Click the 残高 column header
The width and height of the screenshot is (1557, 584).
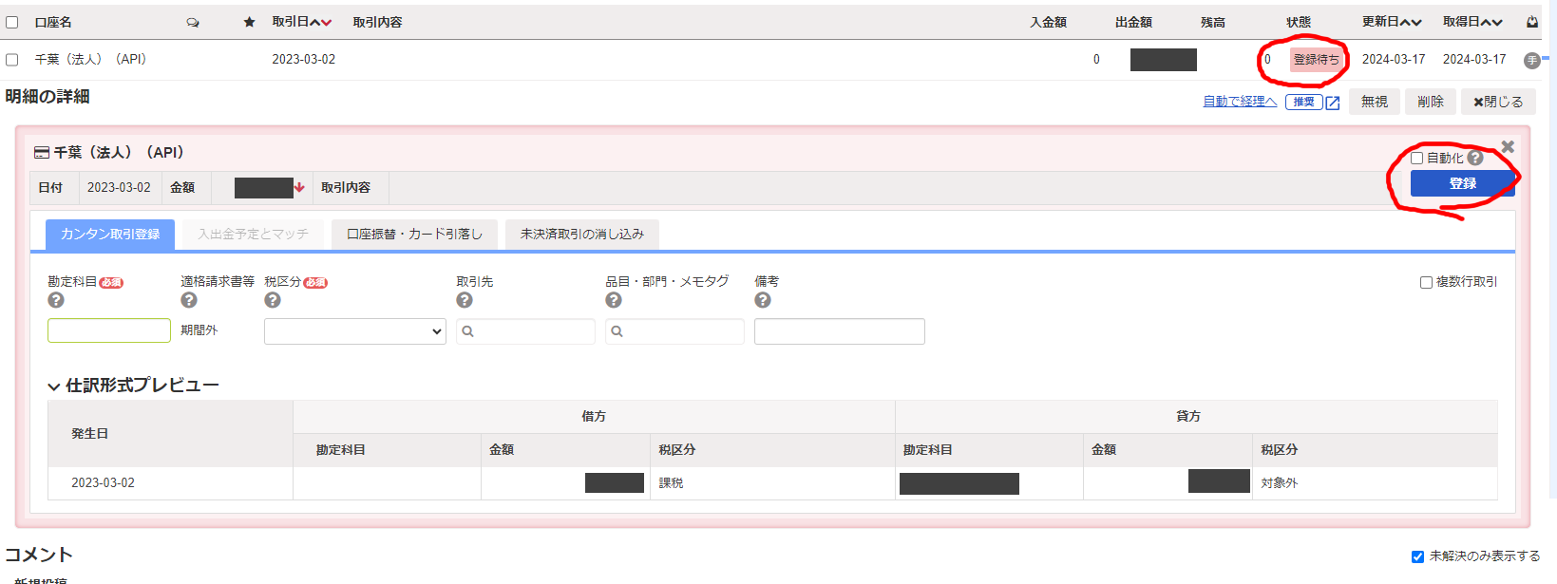pos(1213,22)
